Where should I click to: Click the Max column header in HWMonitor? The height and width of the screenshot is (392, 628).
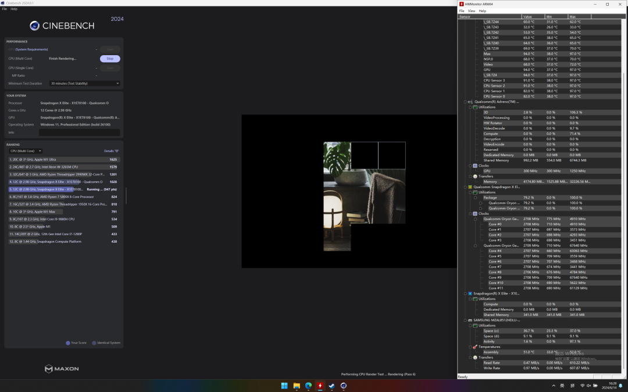[579, 16]
